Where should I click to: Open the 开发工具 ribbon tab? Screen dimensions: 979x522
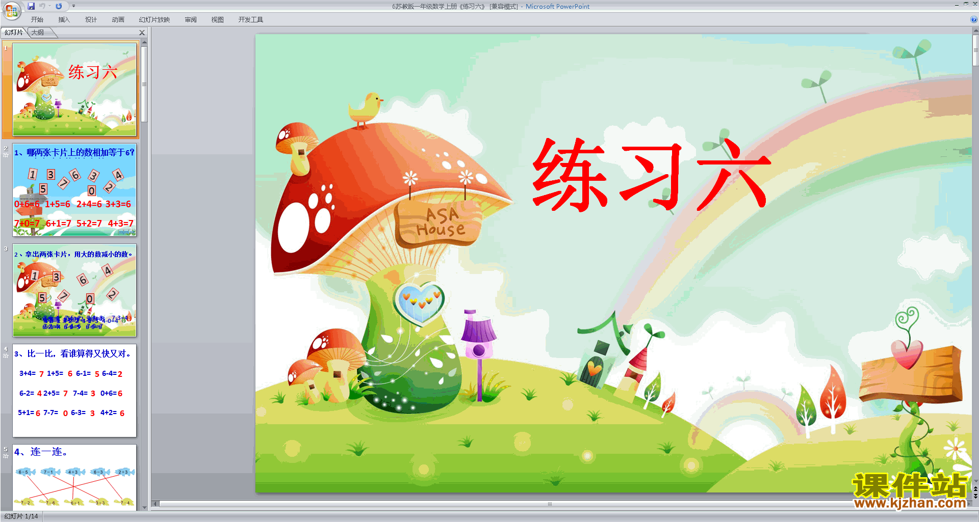[x=251, y=20]
